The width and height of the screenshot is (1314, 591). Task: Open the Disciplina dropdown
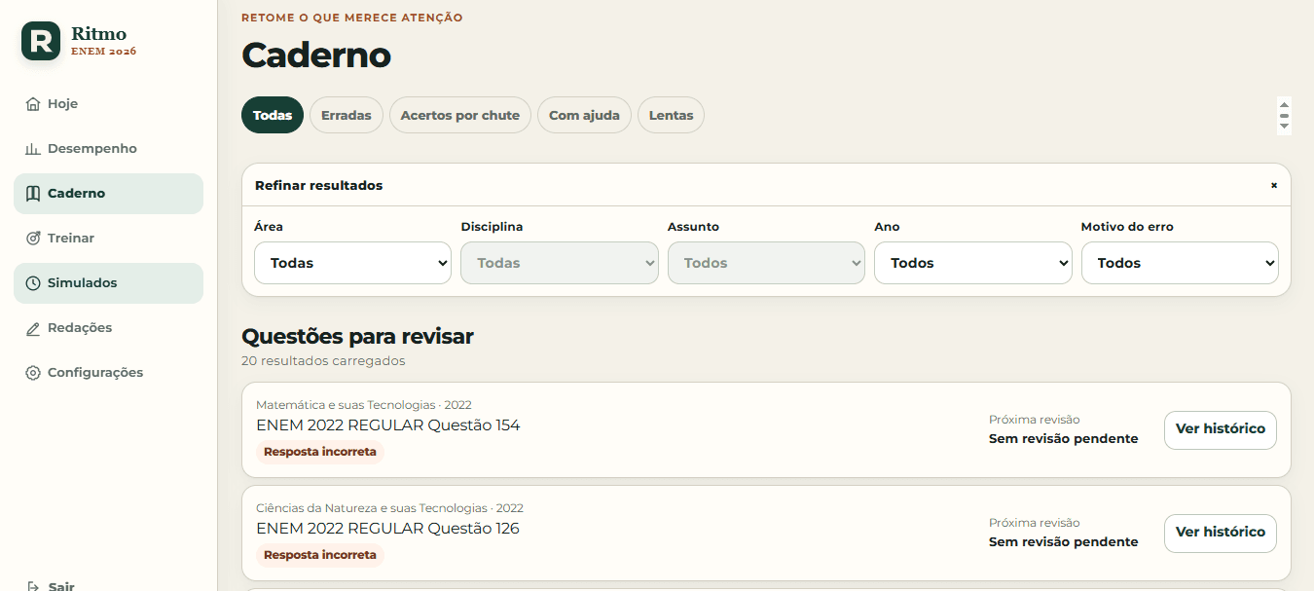click(560, 263)
